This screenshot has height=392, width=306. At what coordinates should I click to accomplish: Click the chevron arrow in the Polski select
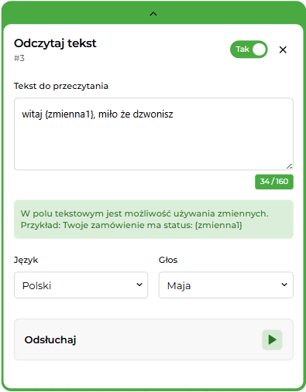click(139, 285)
